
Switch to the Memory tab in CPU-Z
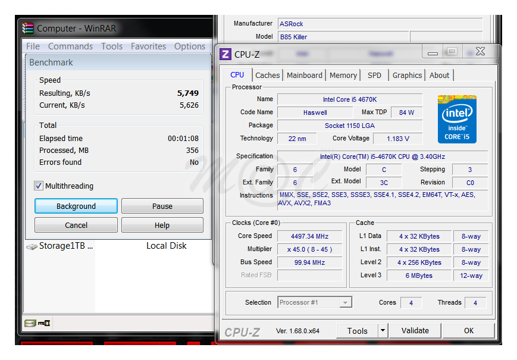343,75
